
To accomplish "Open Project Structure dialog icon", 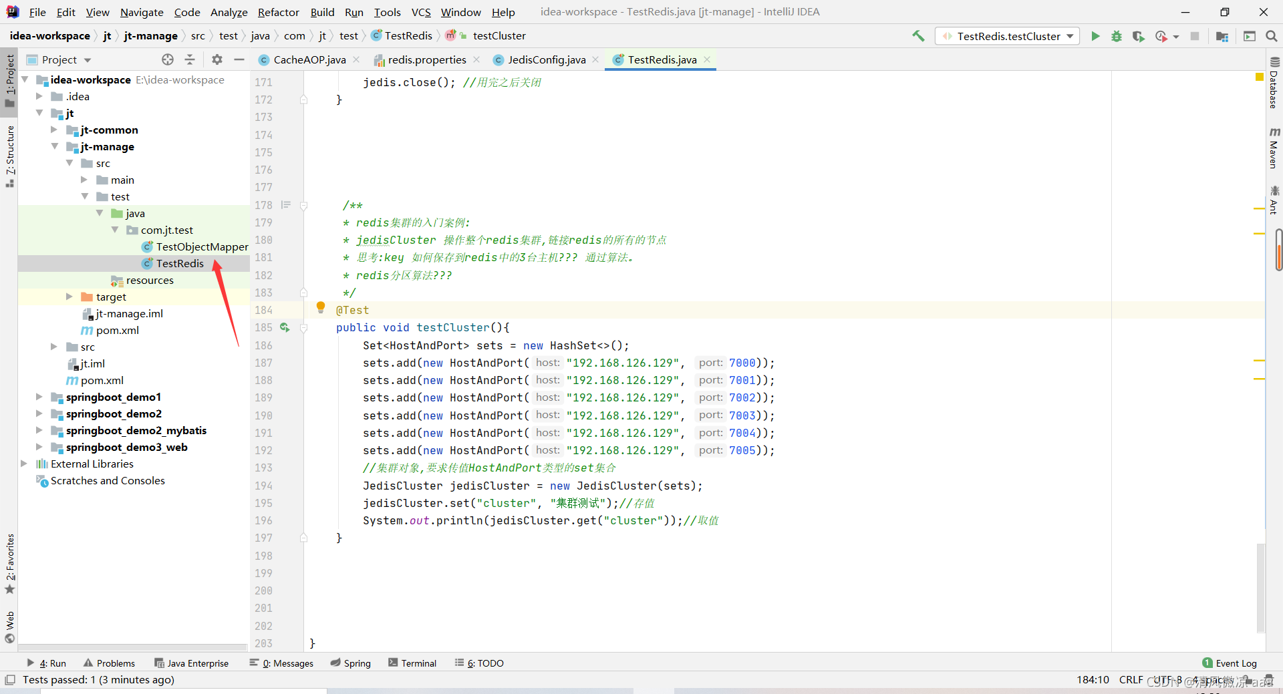I will click(1222, 36).
